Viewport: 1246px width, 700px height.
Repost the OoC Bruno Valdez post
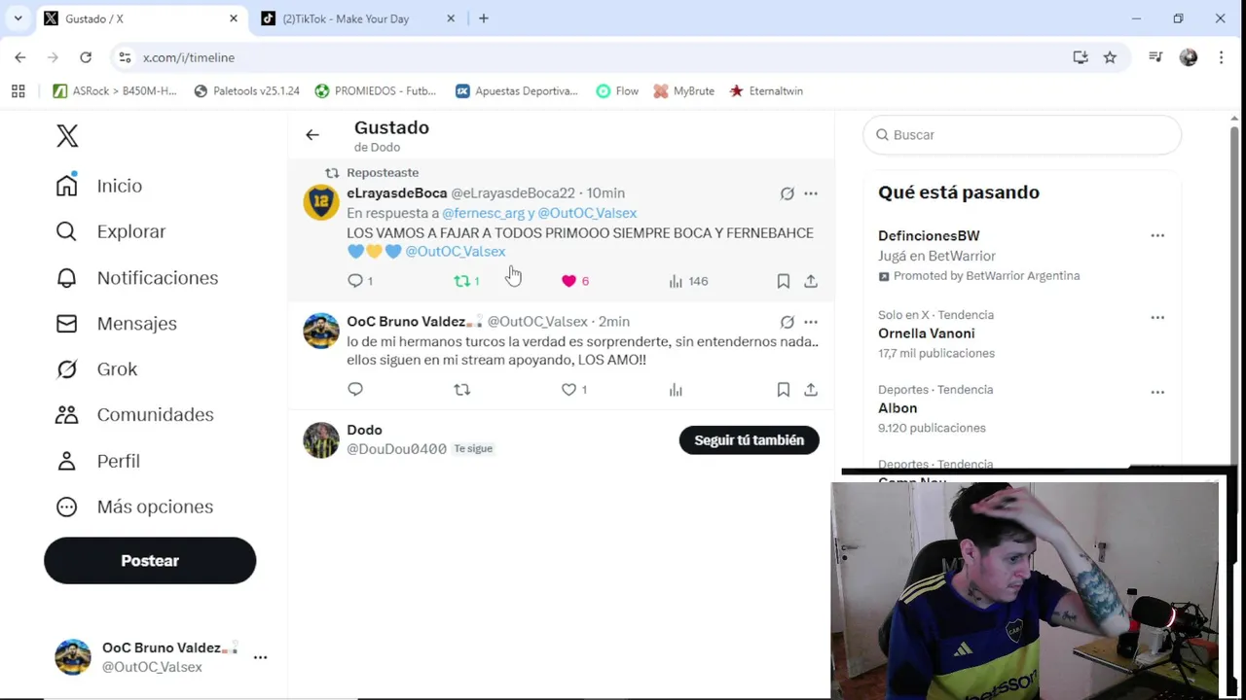[462, 390]
